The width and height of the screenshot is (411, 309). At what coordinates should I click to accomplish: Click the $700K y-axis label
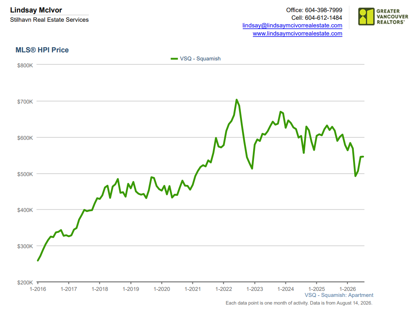pos(25,102)
